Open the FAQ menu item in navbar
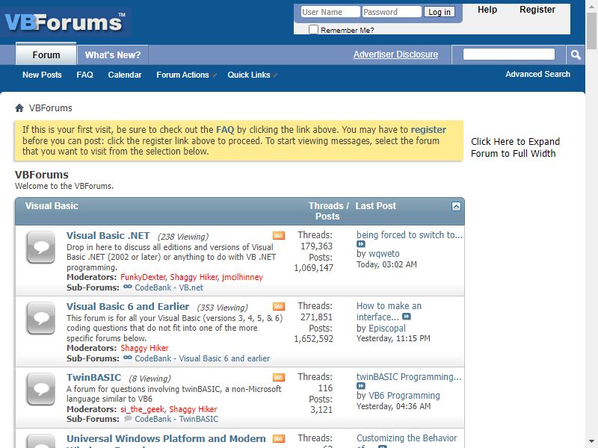Viewport: 598px width, 448px height. 84,75
